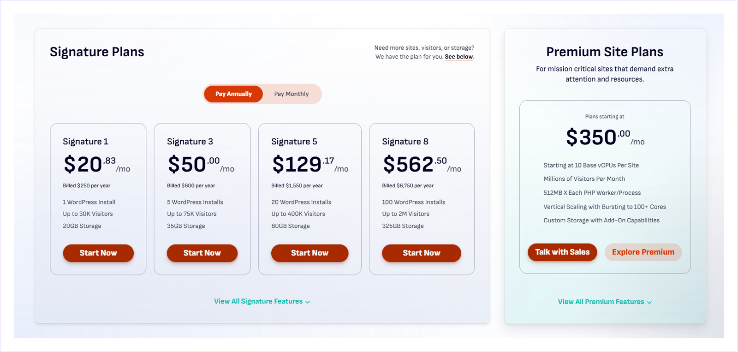The width and height of the screenshot is (738, 352).
Task: Click Start Now under Signature 5
Action: click(x=309, y=253)
